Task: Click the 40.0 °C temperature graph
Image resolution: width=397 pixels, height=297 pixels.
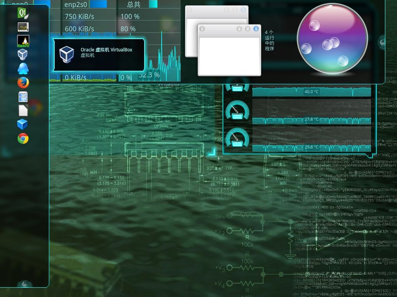Action: tap(311, 91)
